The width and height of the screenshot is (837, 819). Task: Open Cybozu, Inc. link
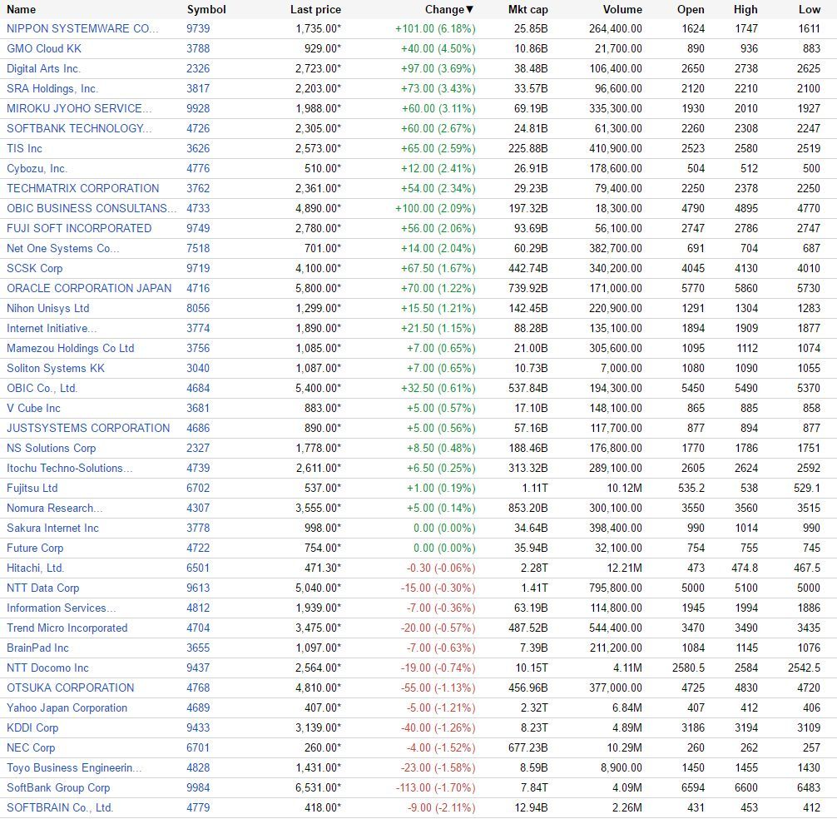click(37, 169)
